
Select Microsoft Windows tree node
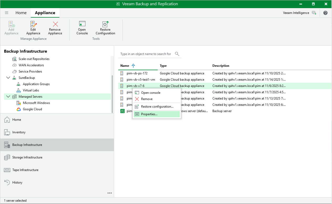[36, 103]
